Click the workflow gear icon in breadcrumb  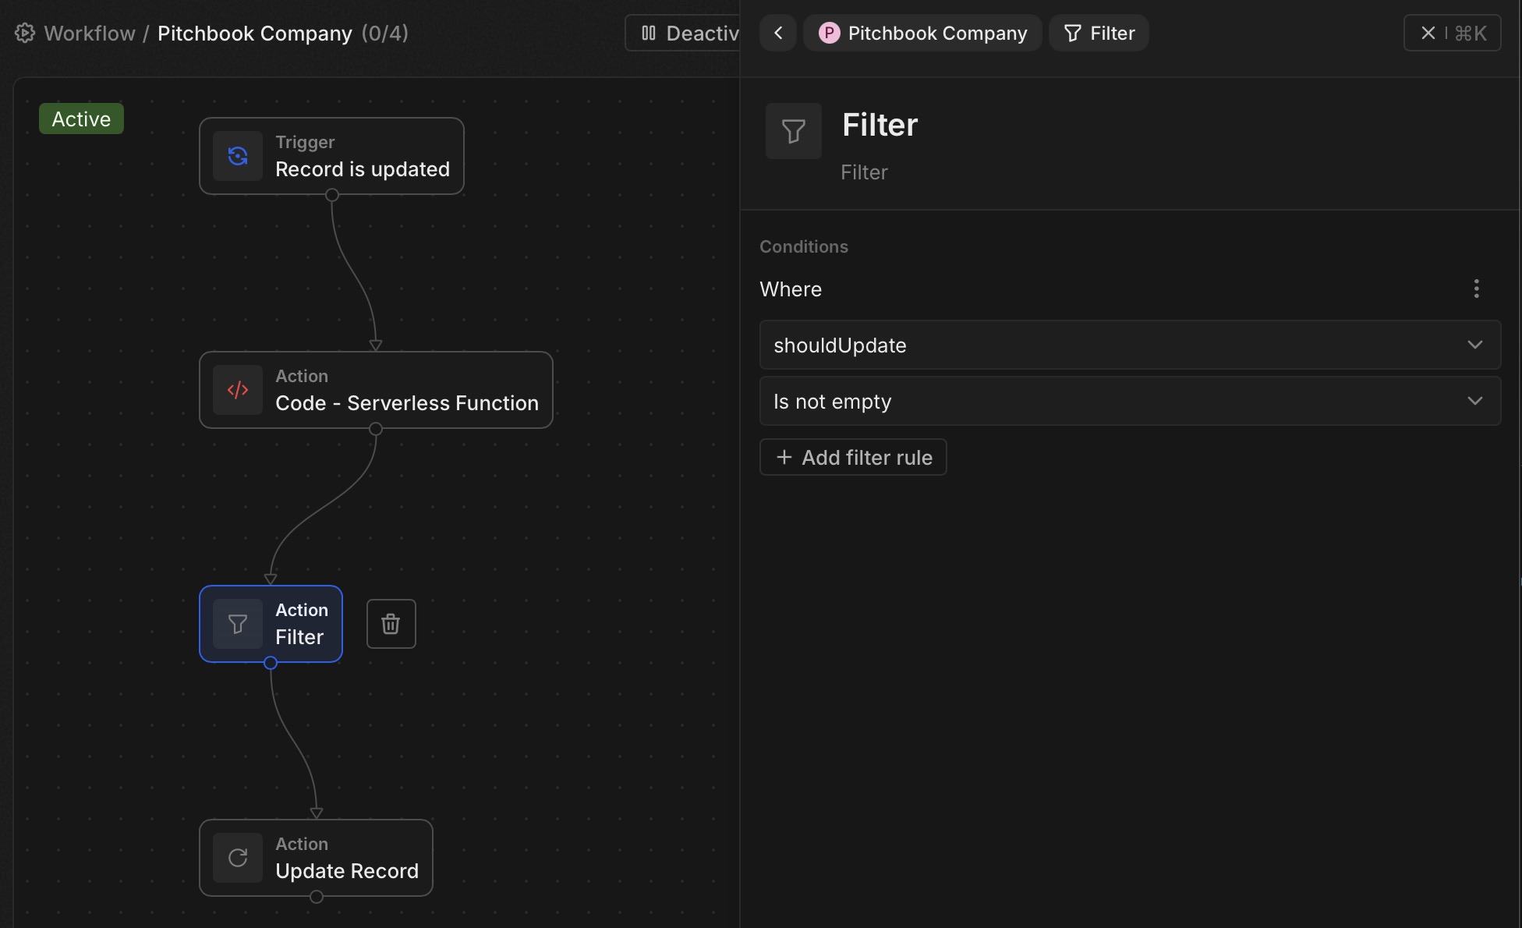click(25, 34)
